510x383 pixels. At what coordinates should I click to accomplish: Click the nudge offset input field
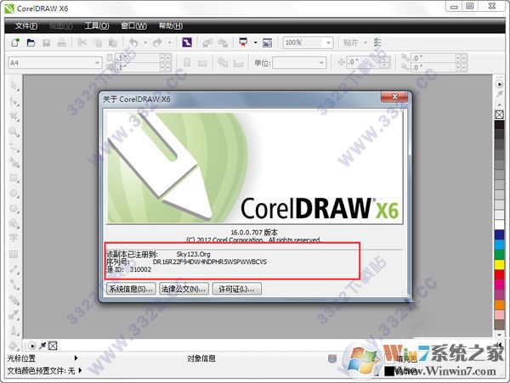pyautogui.click(x=364, y=61)
